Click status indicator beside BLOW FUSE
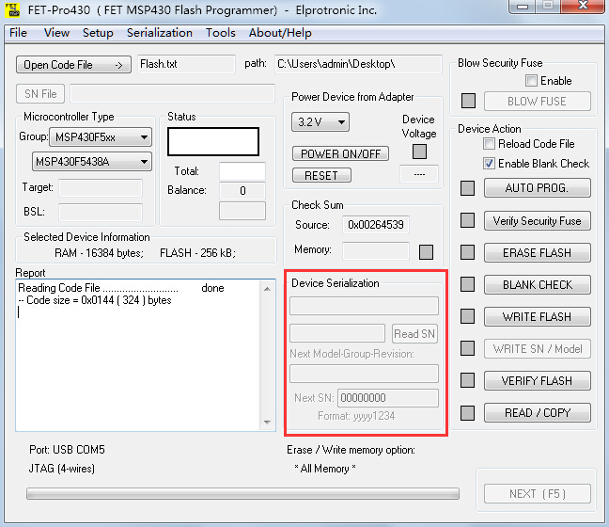The height and width of the screenshot is (527, 609). pyautogui.click(x=468, y=101)
